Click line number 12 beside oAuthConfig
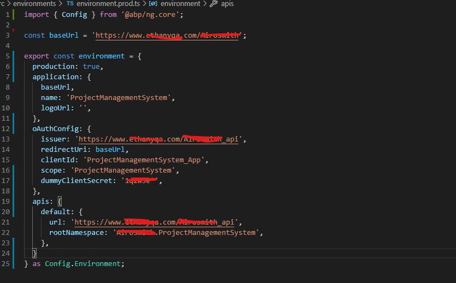This screenshot has width=456, height=283. 6,129
